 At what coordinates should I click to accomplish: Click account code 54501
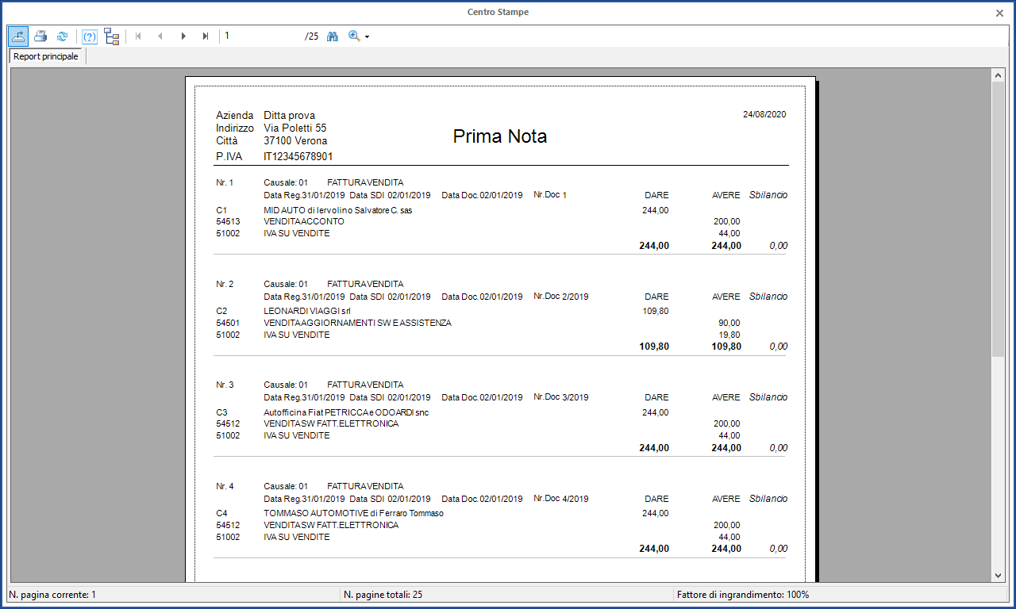228,323
